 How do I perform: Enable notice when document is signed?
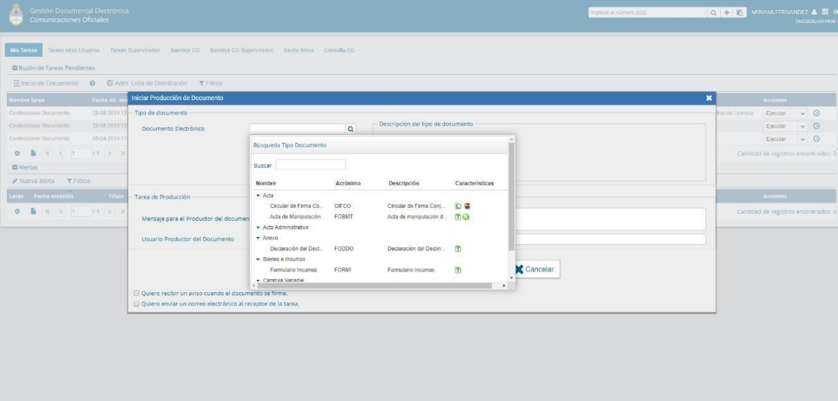point(136,293)
